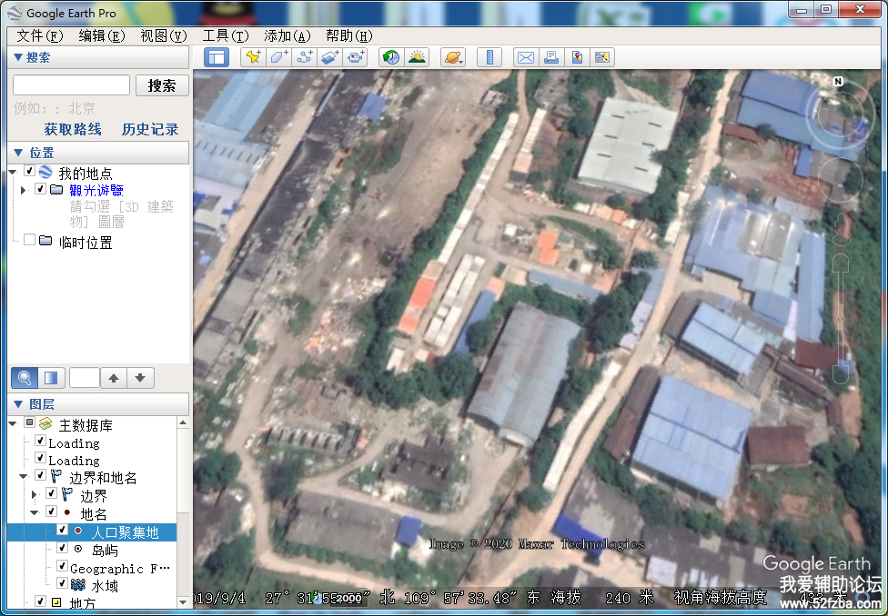Viewport: 888px width, 616px height.
Task: Click the move joystick ring
Action: coord(839,179)
